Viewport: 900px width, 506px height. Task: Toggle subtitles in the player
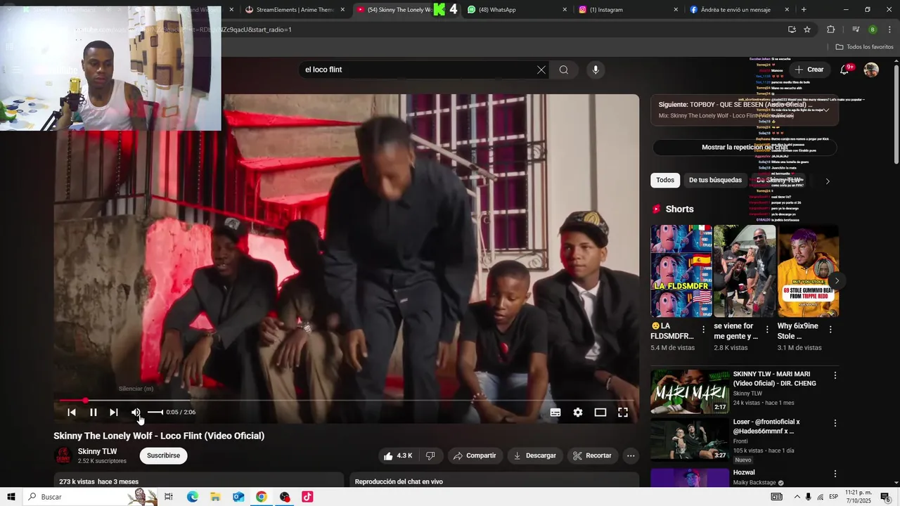555,413
